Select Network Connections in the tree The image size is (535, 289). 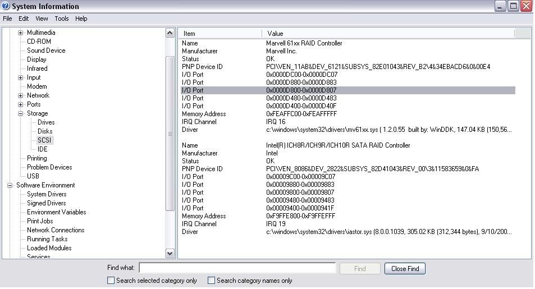point(56,230)
